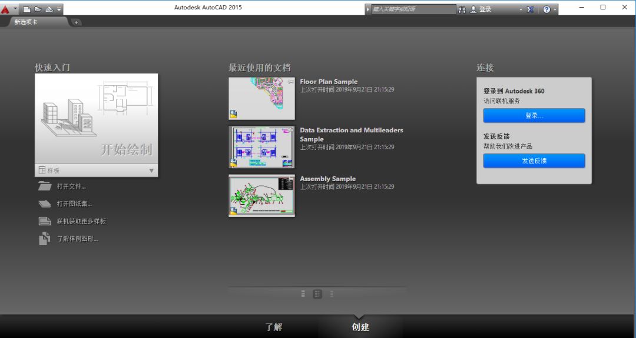Click the folder icon beside 打开文件
Image resolution: width=636 pixels, height=338 pixels.
point(45,186)
